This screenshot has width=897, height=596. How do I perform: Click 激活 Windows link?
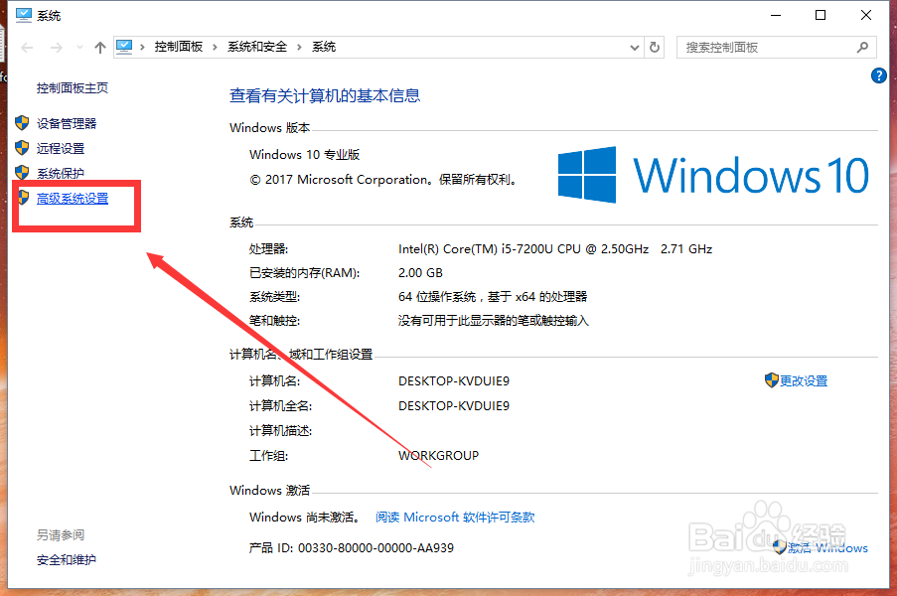pos(827,548)
